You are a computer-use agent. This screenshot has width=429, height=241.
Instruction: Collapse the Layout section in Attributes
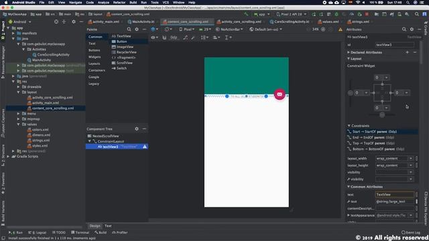click(x=349, y=59)
